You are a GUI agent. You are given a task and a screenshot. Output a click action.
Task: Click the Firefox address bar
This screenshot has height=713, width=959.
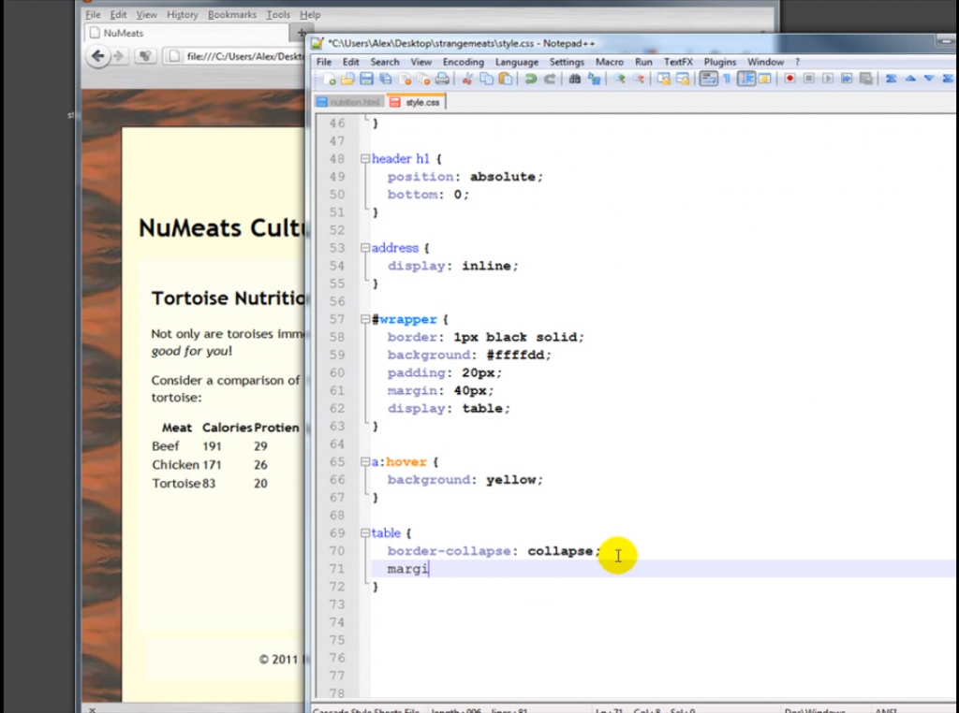243,56
